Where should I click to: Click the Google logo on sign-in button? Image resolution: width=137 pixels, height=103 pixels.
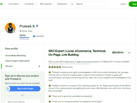[8, 89]
